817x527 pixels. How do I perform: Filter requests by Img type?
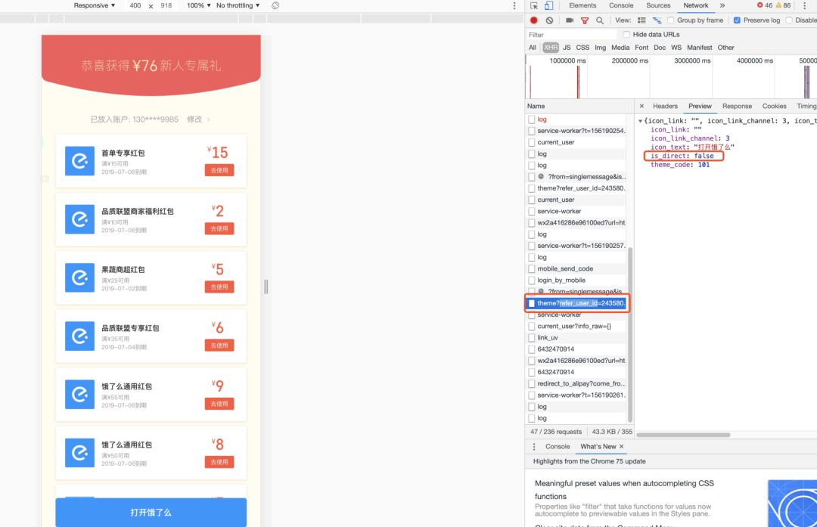click(x=600, y=48)
